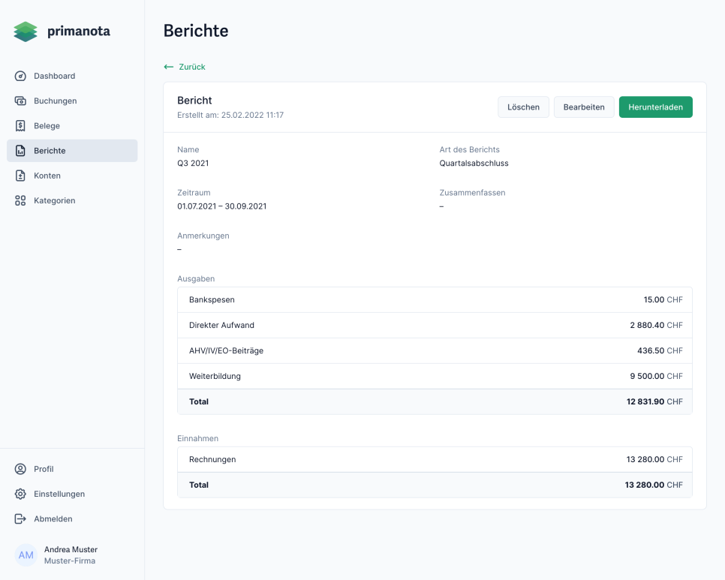Click the back arrow next to Zurück

[x=169, y=67]
